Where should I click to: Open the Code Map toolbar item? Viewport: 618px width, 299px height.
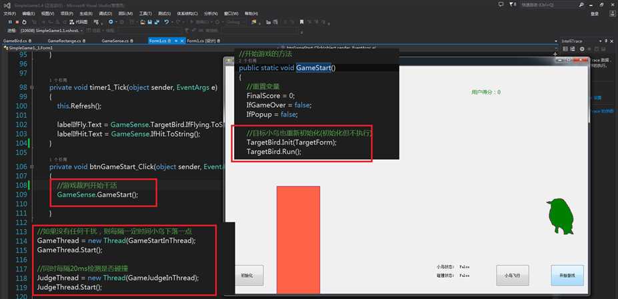[78, 22]
